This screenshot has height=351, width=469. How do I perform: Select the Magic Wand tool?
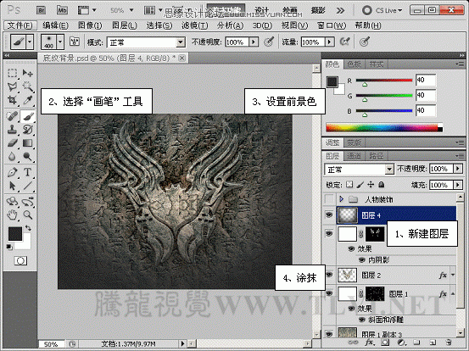[x=28, y=86]
